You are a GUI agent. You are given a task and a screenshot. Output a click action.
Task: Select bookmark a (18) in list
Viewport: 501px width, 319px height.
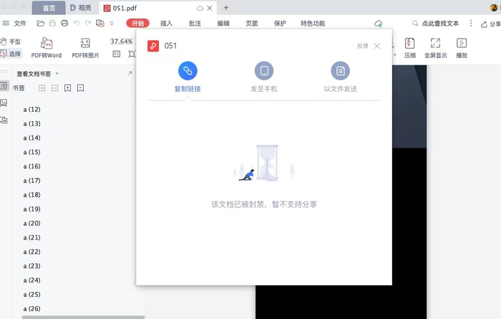(x=32, y=195)
